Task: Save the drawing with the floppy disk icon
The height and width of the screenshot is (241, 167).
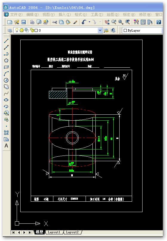Action: coord(23,22)
